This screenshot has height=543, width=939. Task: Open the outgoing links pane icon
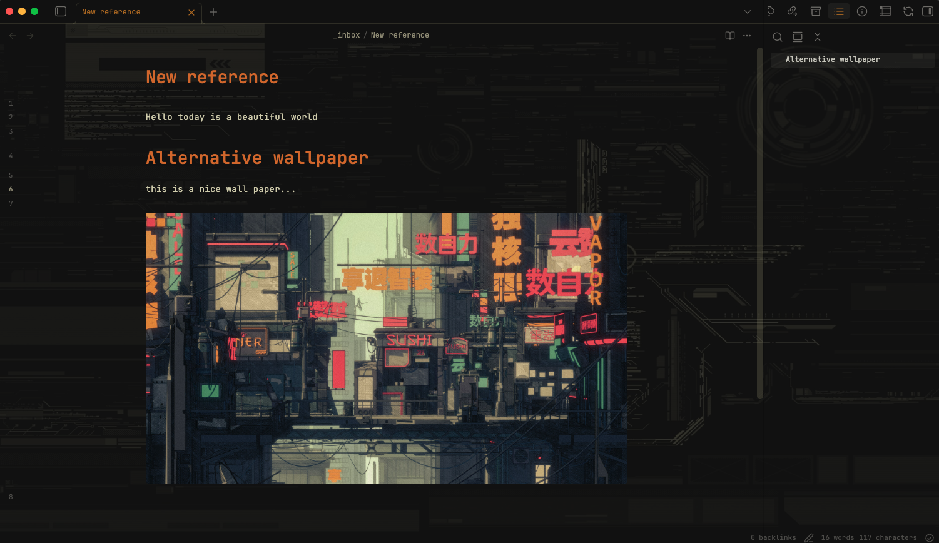(793, 11)
